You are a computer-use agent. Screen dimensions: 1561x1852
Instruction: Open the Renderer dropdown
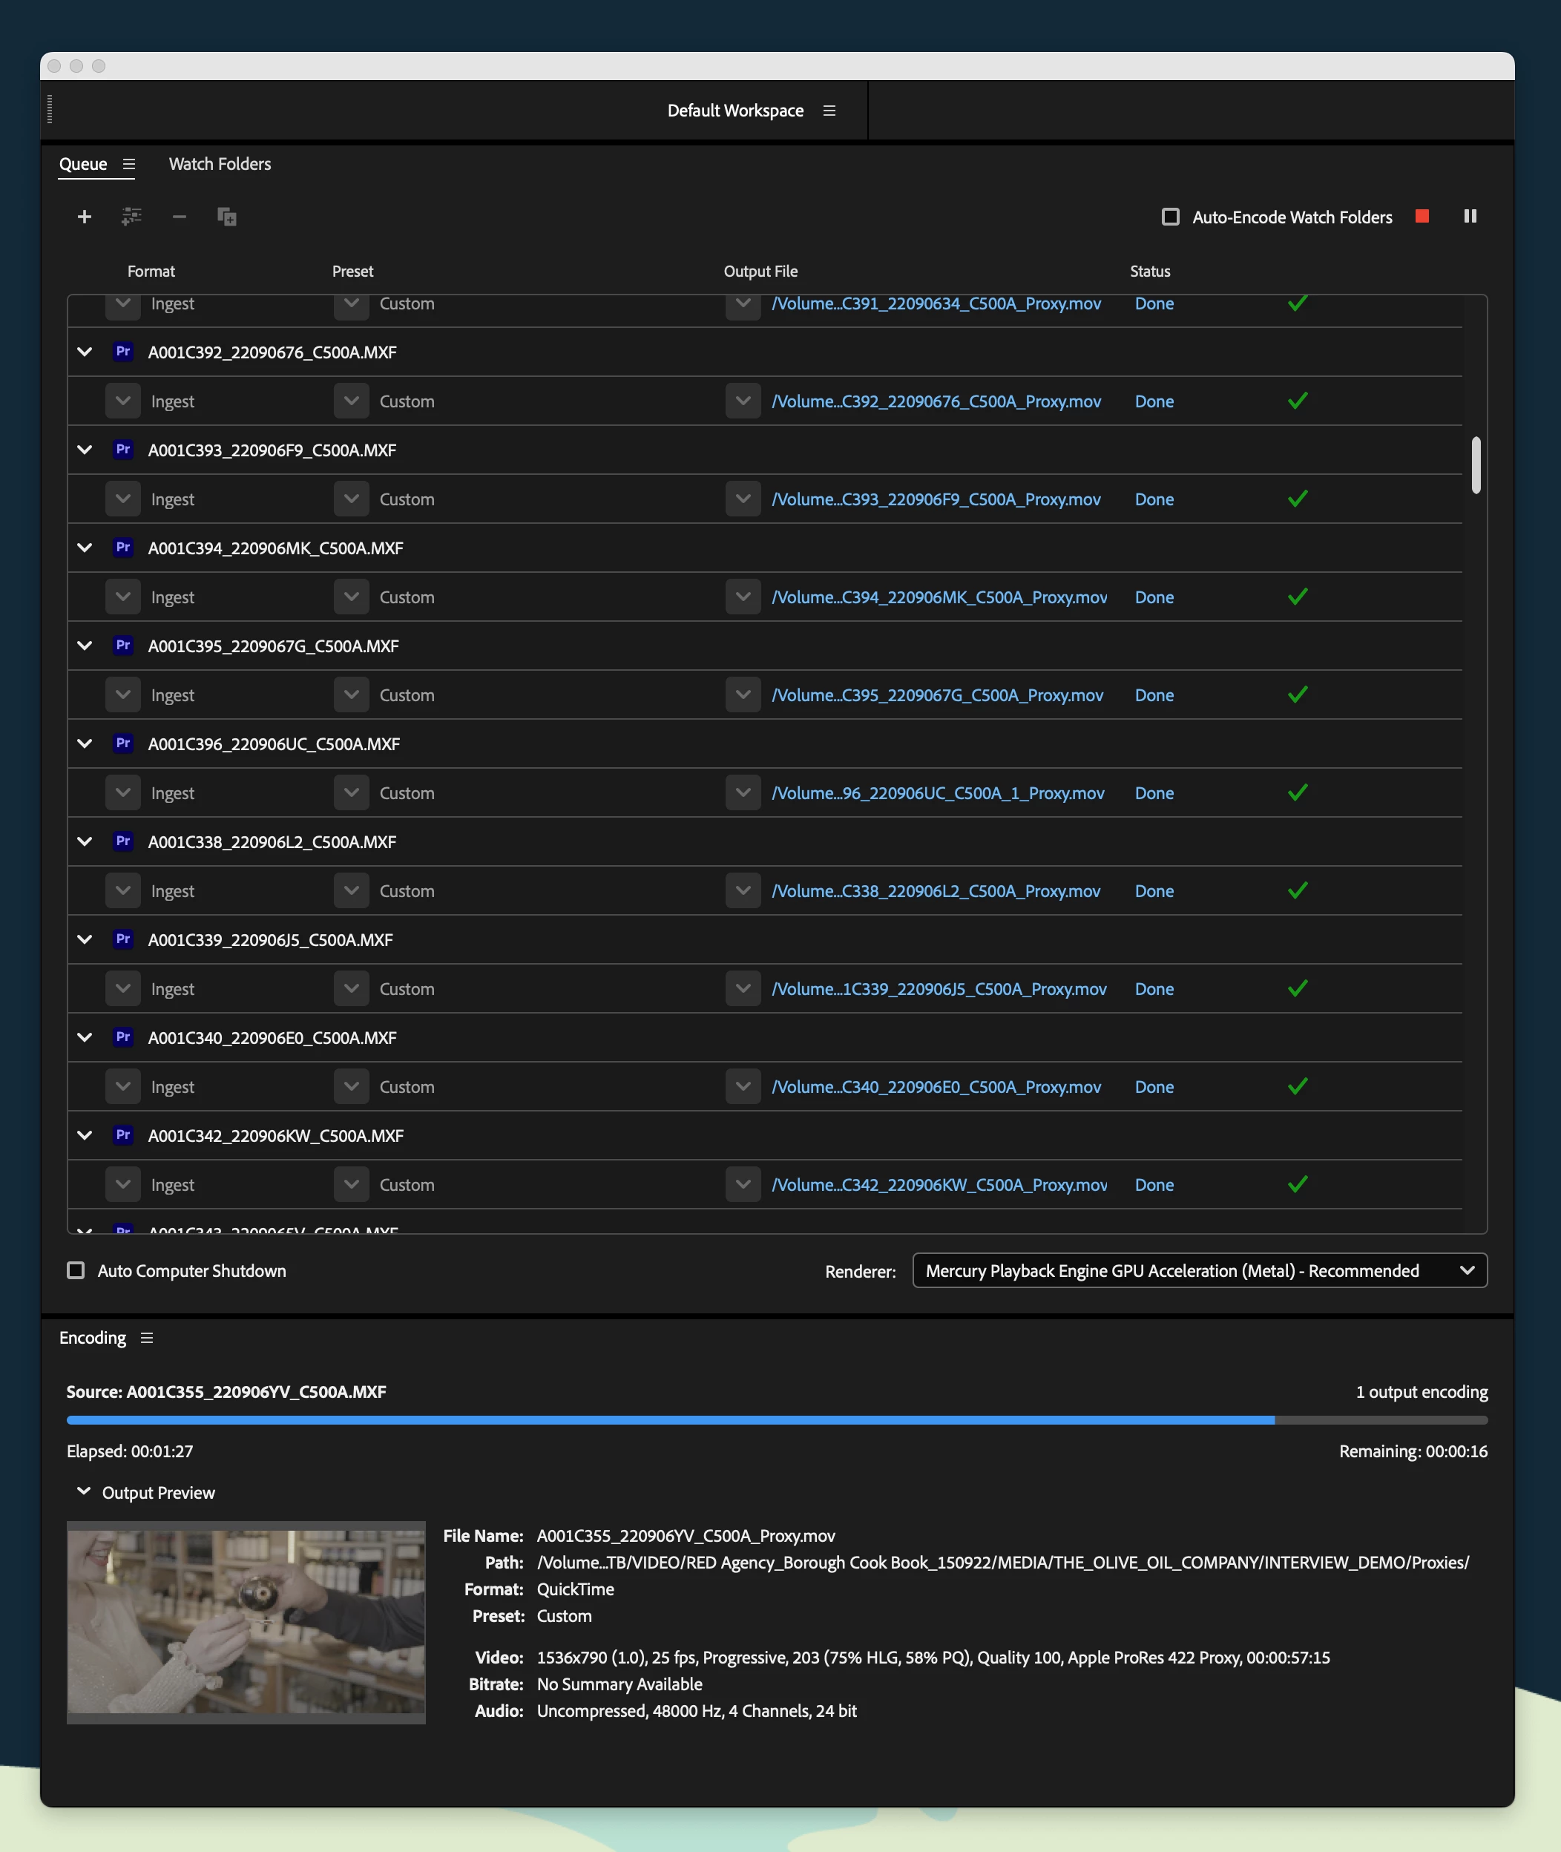1199,1270
